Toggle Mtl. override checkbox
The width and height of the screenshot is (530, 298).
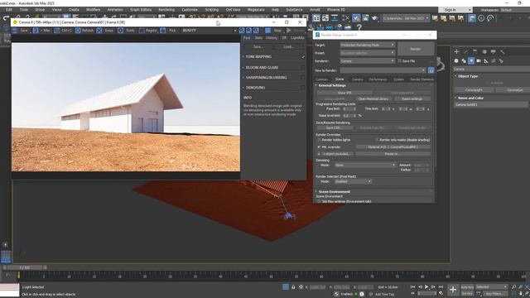click(x=319, y=147)
